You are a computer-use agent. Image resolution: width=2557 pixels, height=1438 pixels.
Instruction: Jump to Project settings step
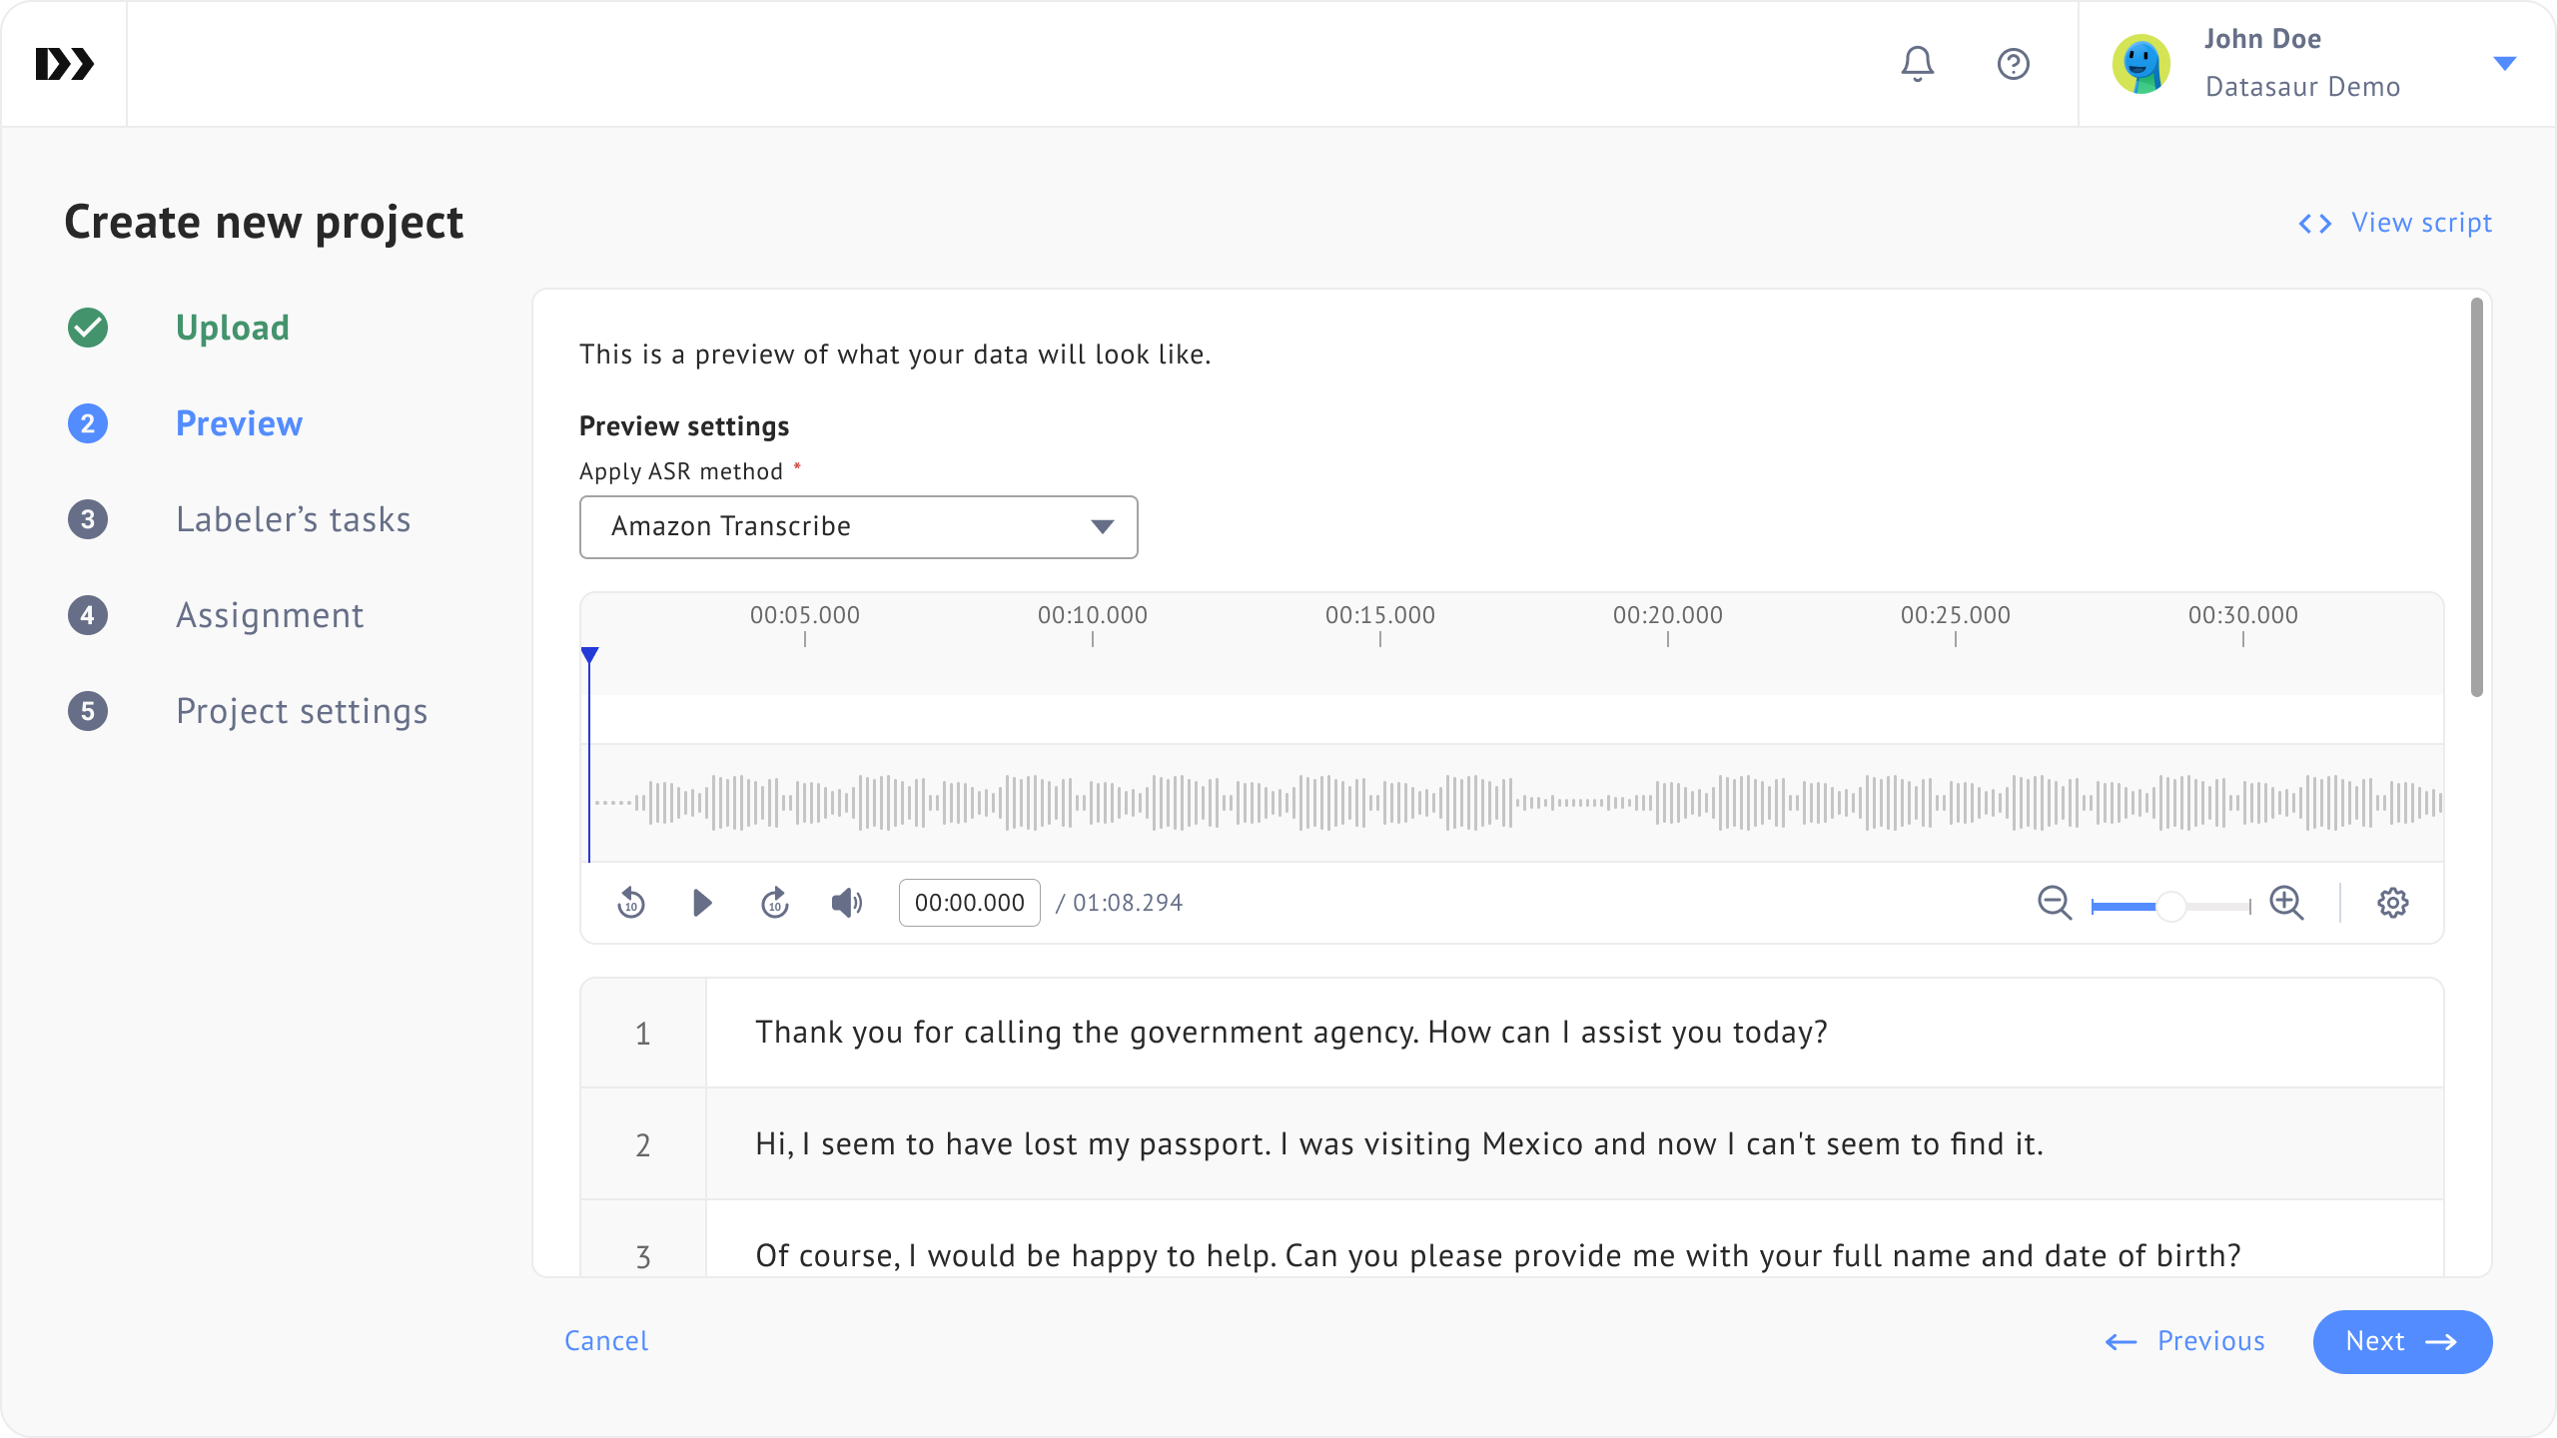302,711
